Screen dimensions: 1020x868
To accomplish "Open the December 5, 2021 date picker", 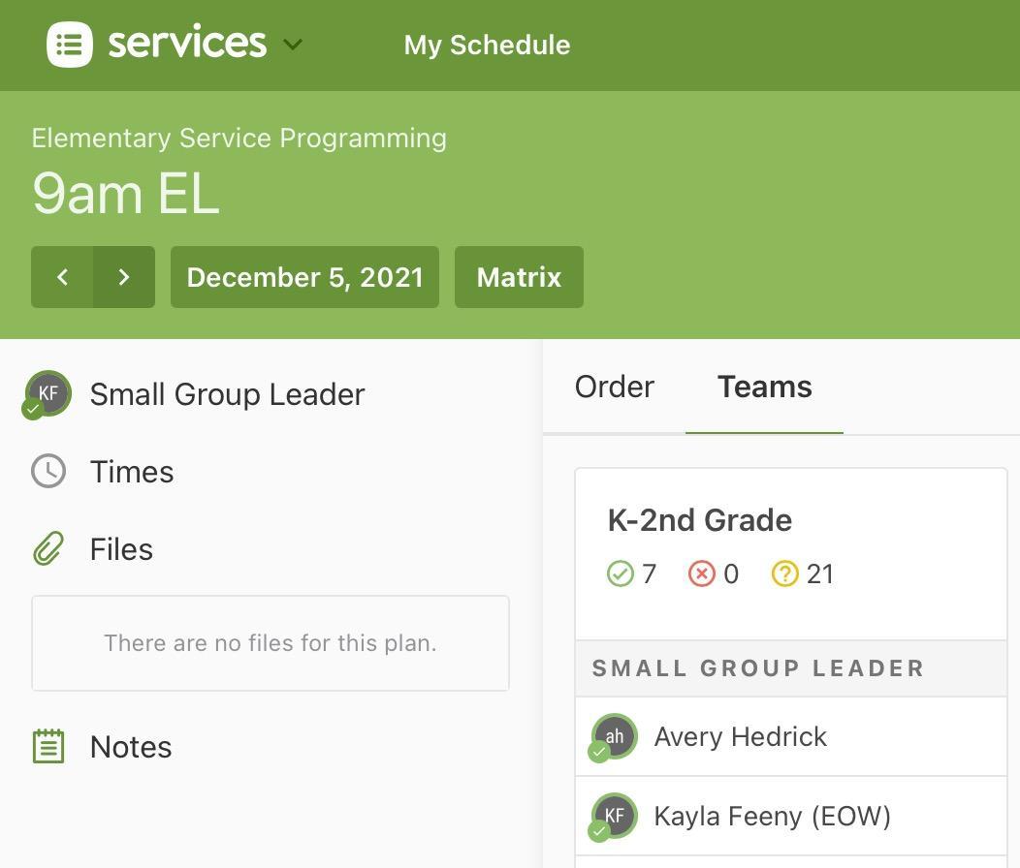I will tap(304, 277).
